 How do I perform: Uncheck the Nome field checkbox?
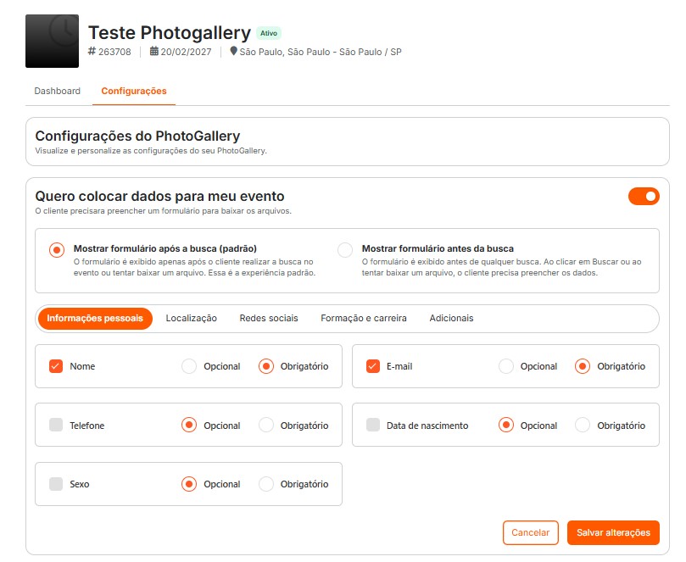[x=56, y=366]
